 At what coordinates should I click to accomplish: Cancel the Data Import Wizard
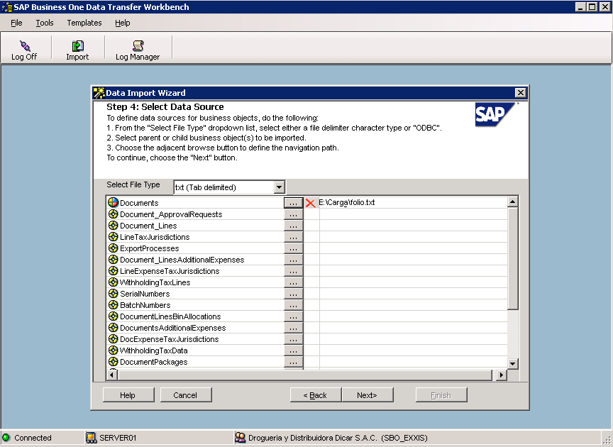tap(186, 394)
